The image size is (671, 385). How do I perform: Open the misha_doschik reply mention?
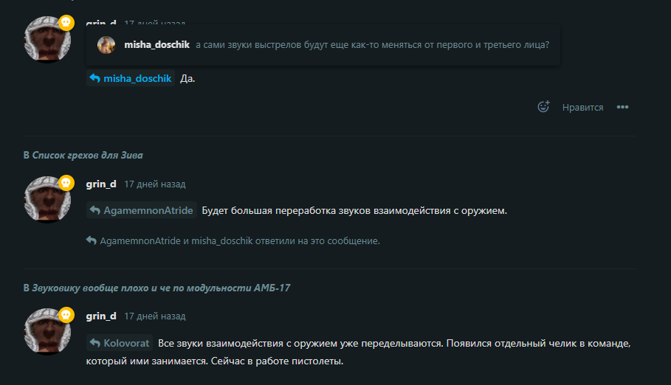131,78
